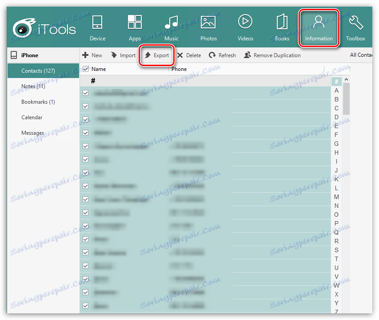The height and width of the screenshot is (320, 379).
Task: Jump to letter A in index
Action: [336, 91]
